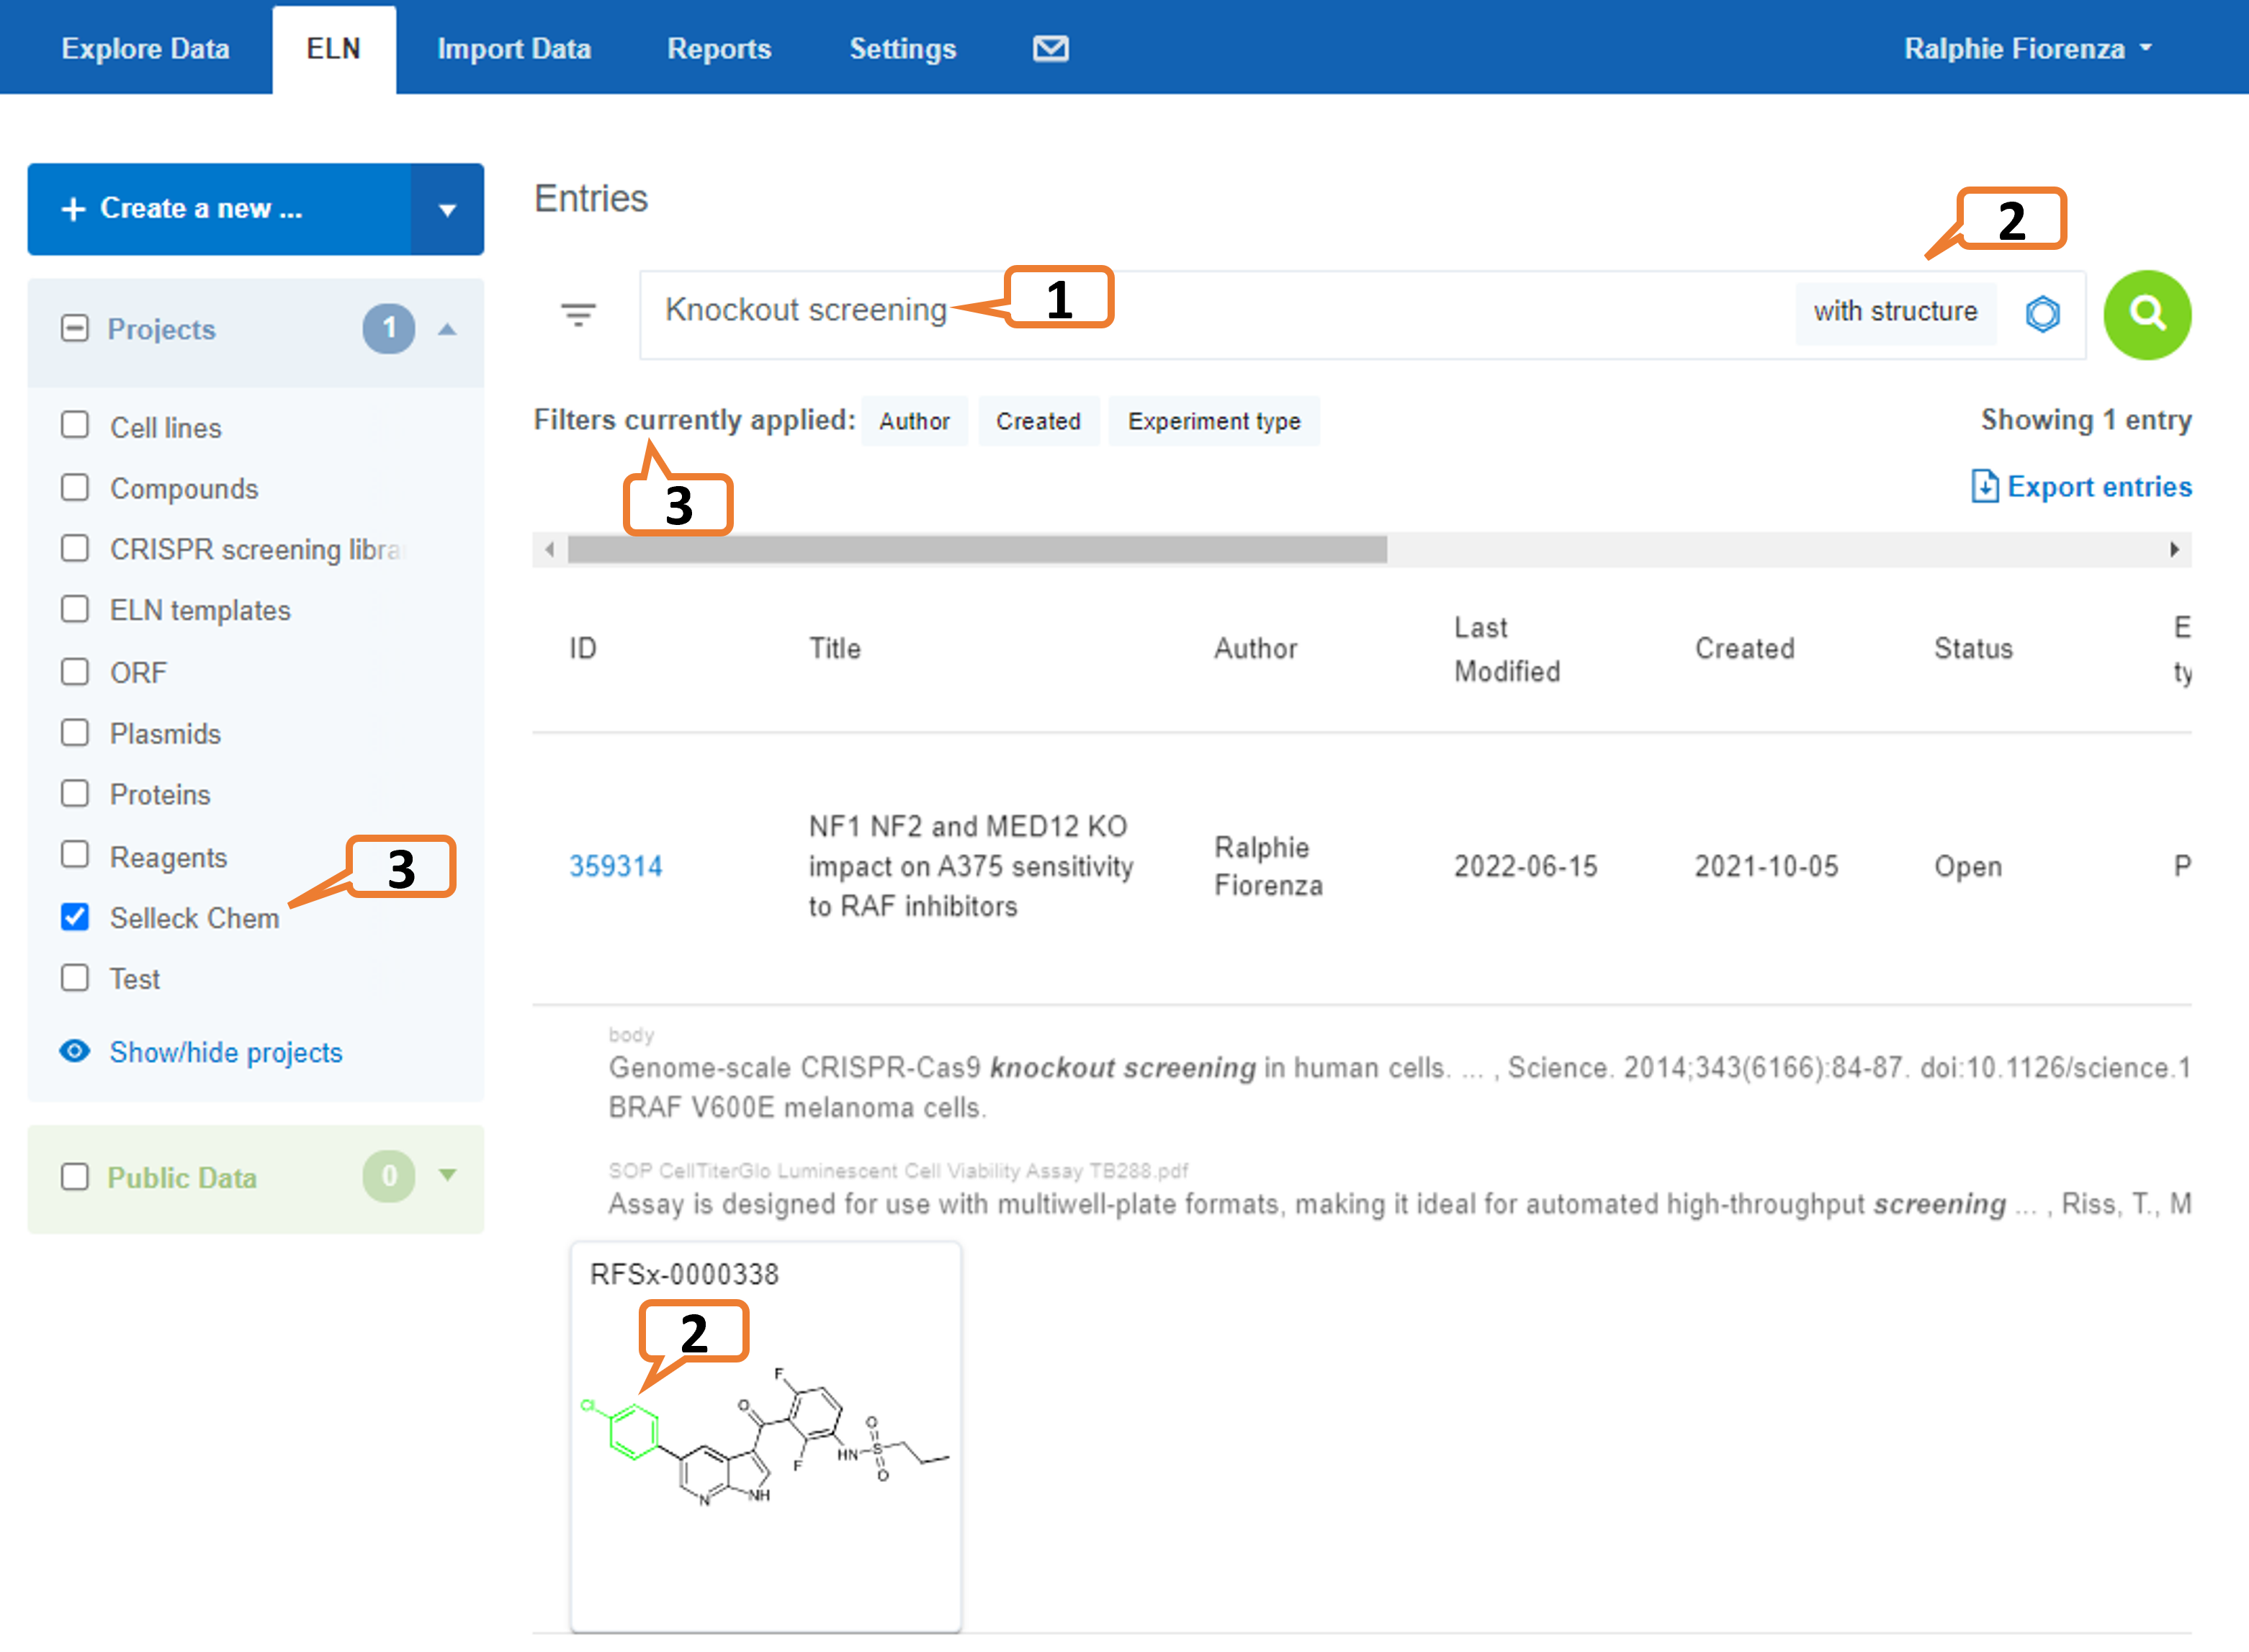Check the Test project checkbox
Viewport: 2249px width, 1652px height.
pyautogui.click(x=75, y=977)
